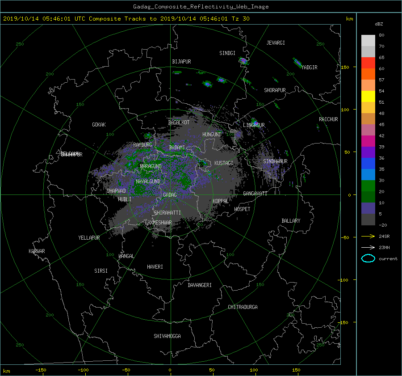Select the JEVARGI location label
This screenshot has width=402, height=376.
276,43
